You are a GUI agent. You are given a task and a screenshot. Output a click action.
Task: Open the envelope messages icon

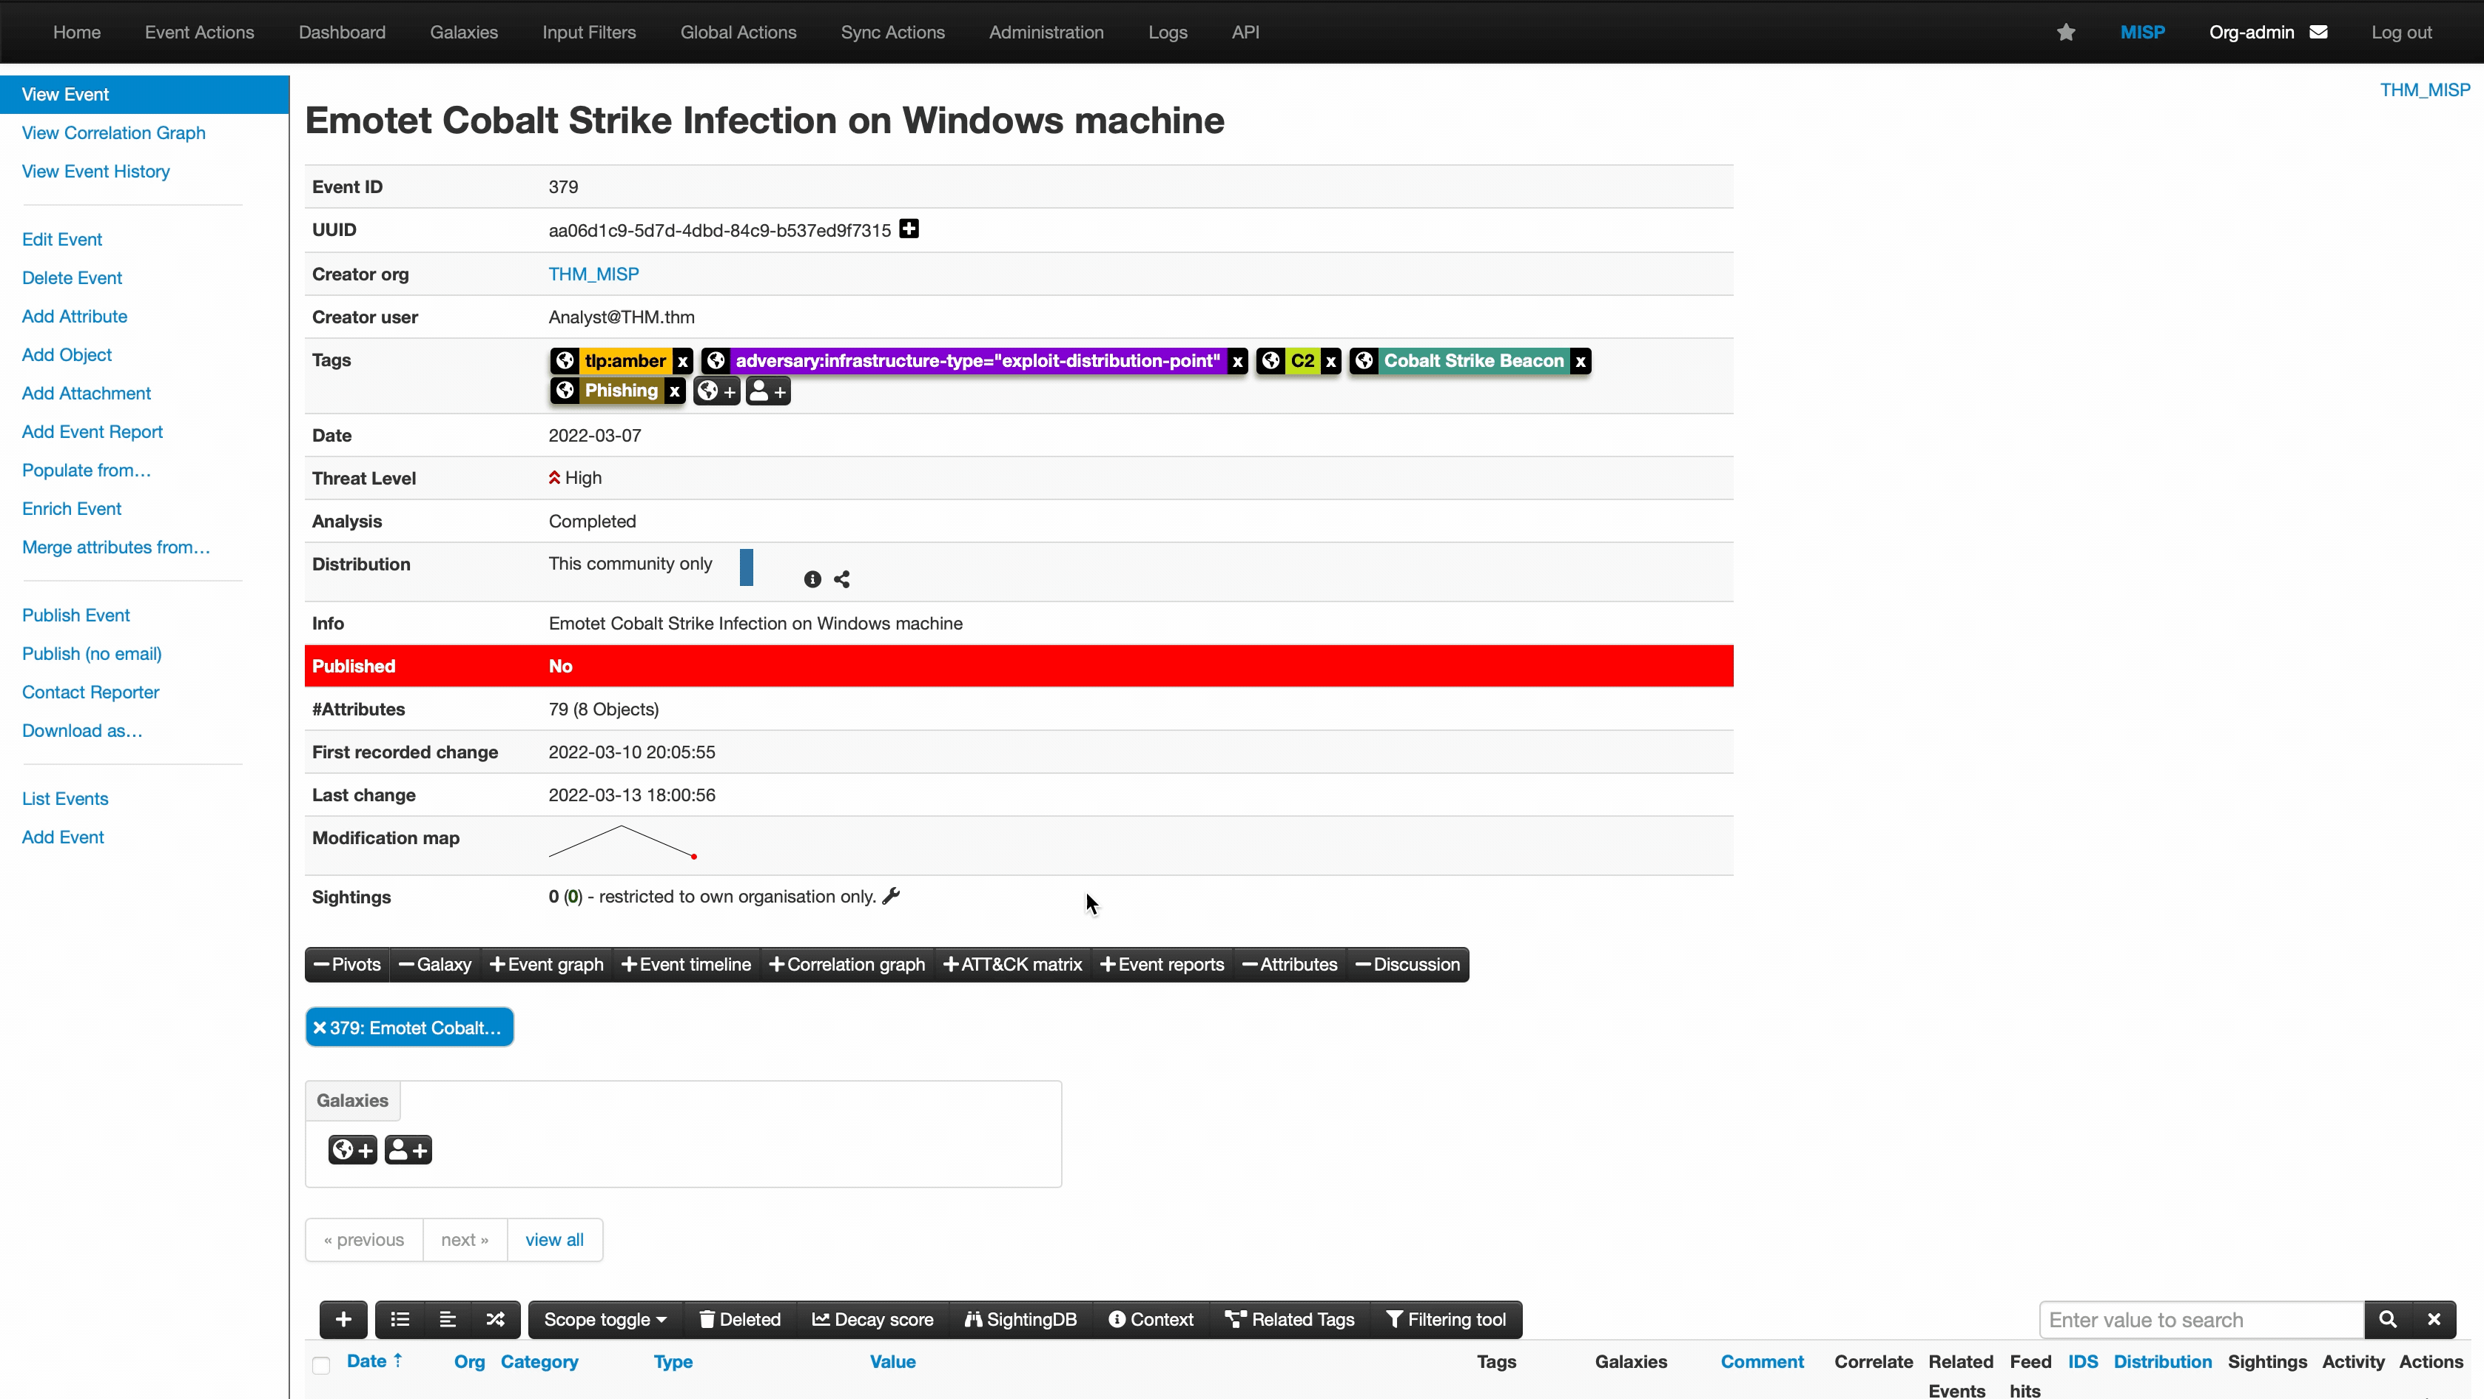(2319, 32)
